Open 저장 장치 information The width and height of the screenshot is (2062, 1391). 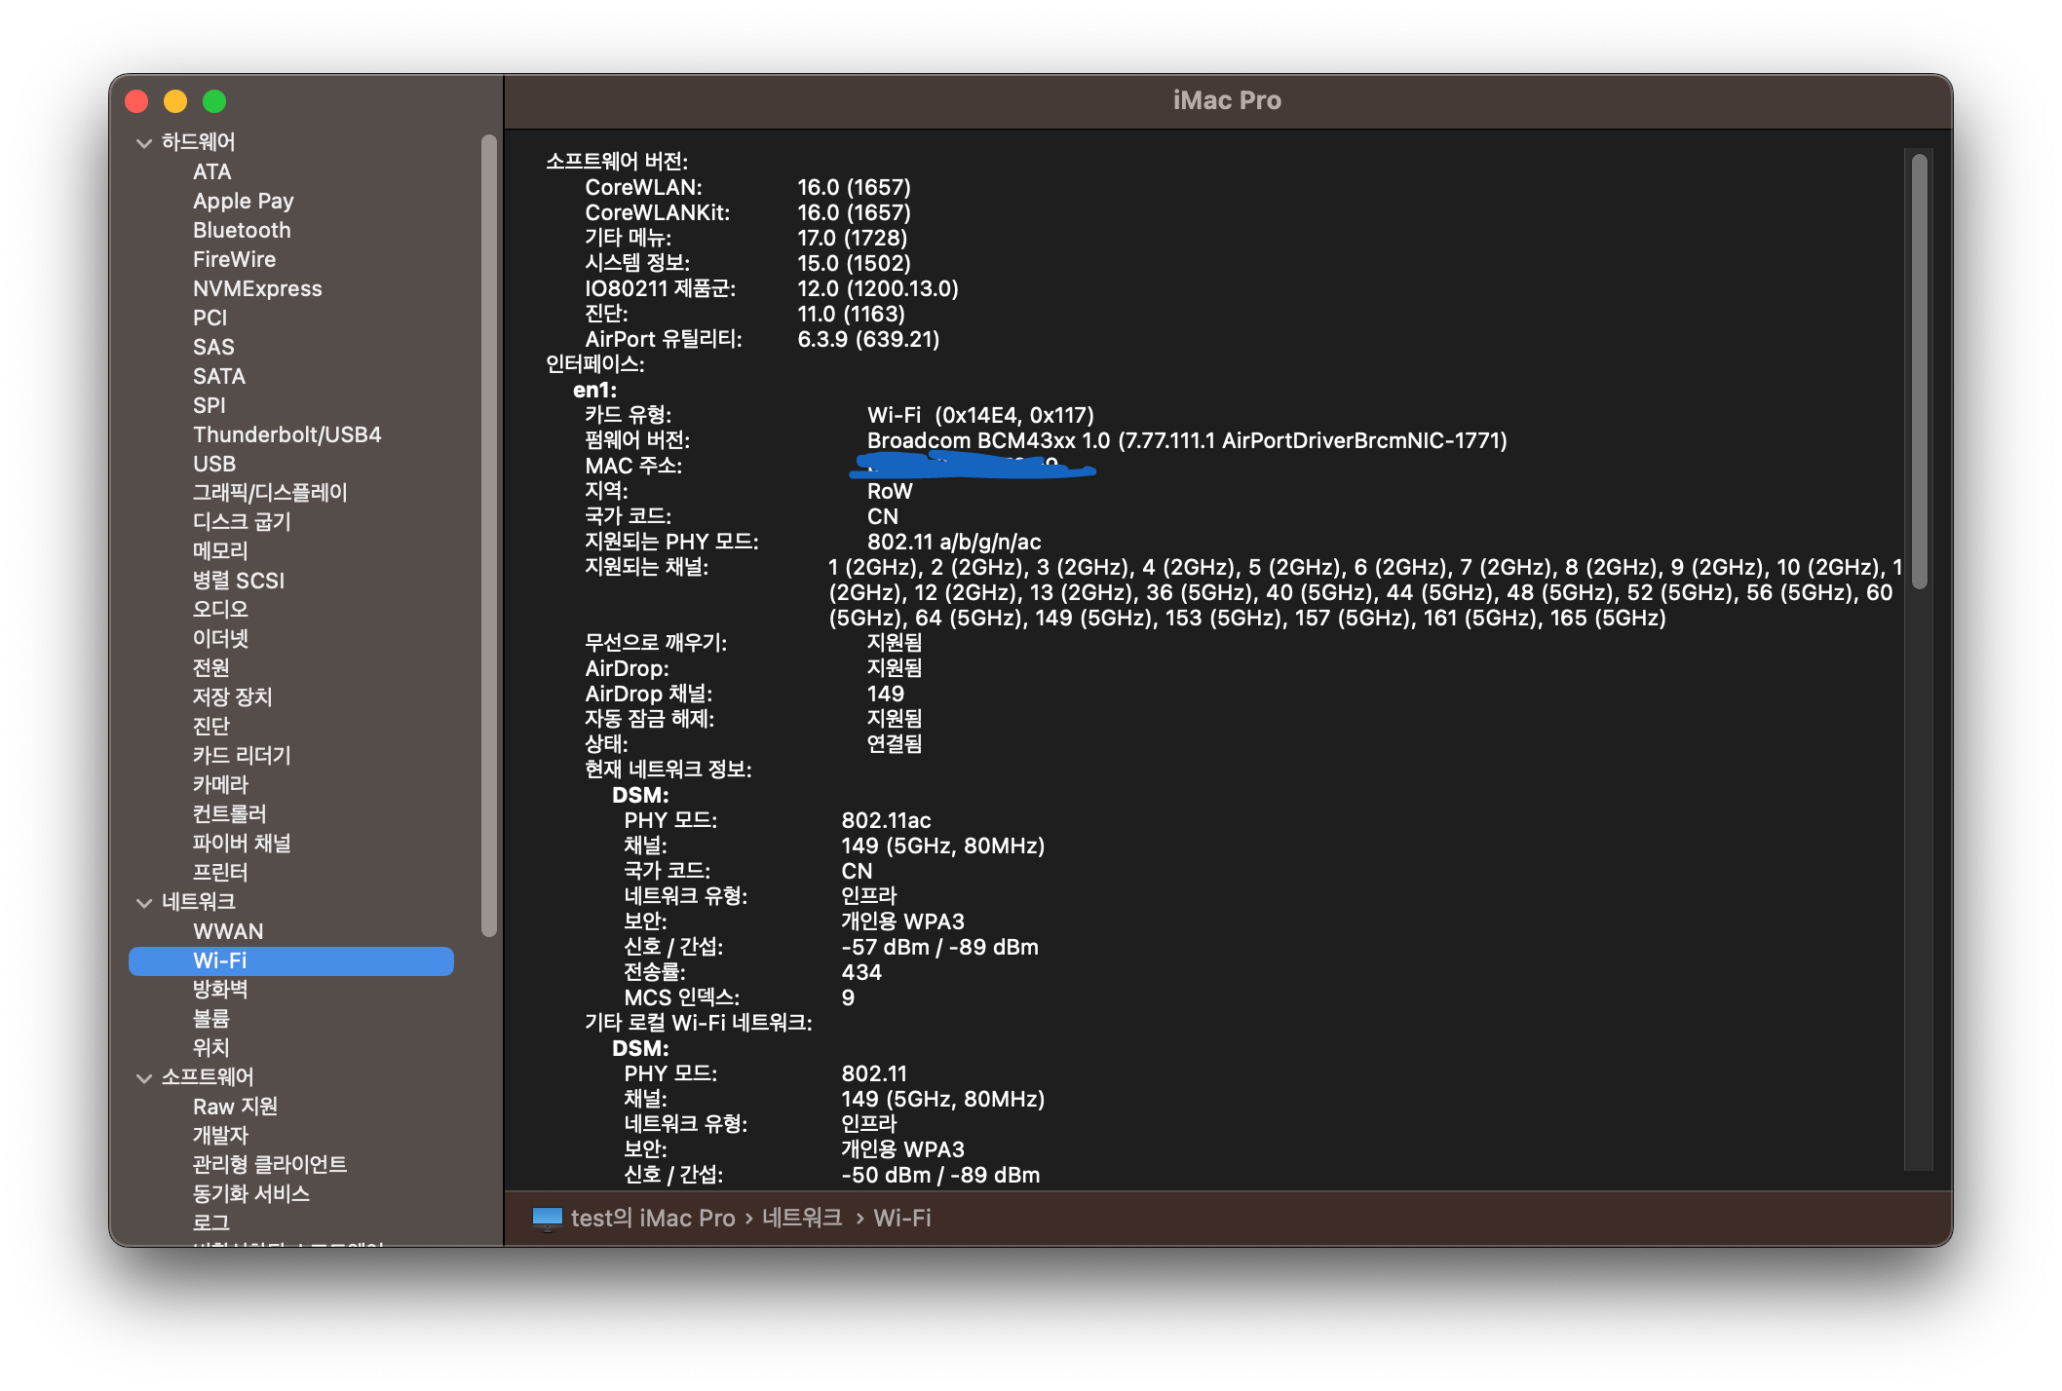232,697
